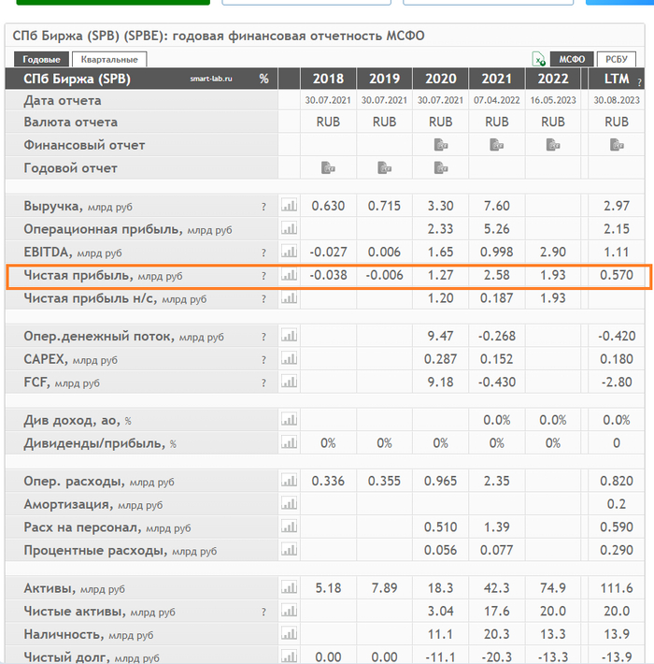
Task: Select the РСБУ reporting standard tab
Action: click(617, 59)
